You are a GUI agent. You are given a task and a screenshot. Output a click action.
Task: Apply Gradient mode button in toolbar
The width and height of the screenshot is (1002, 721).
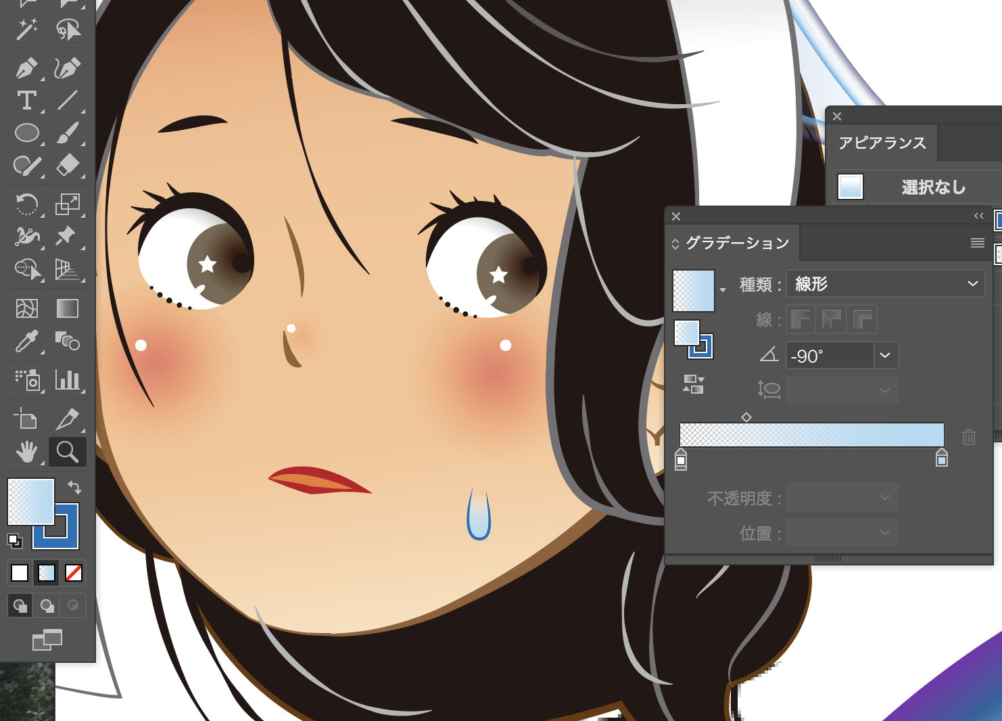tap(47, 573)
